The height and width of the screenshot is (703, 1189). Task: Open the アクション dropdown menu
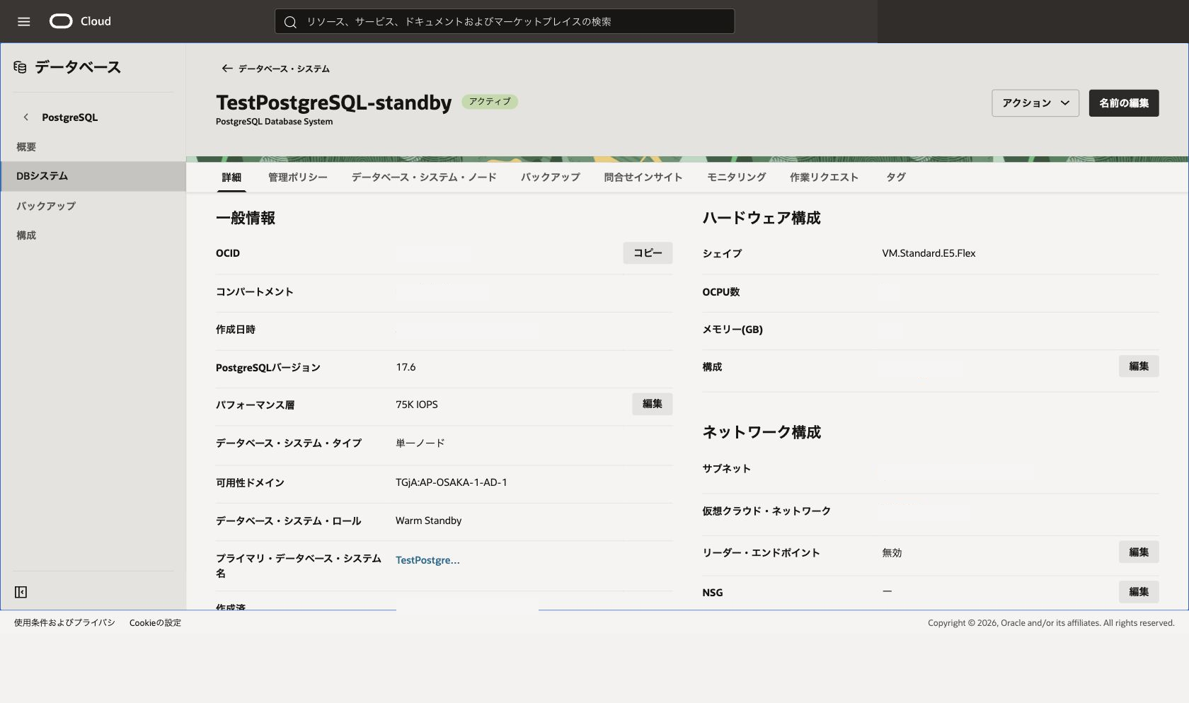pos(1035,103)
